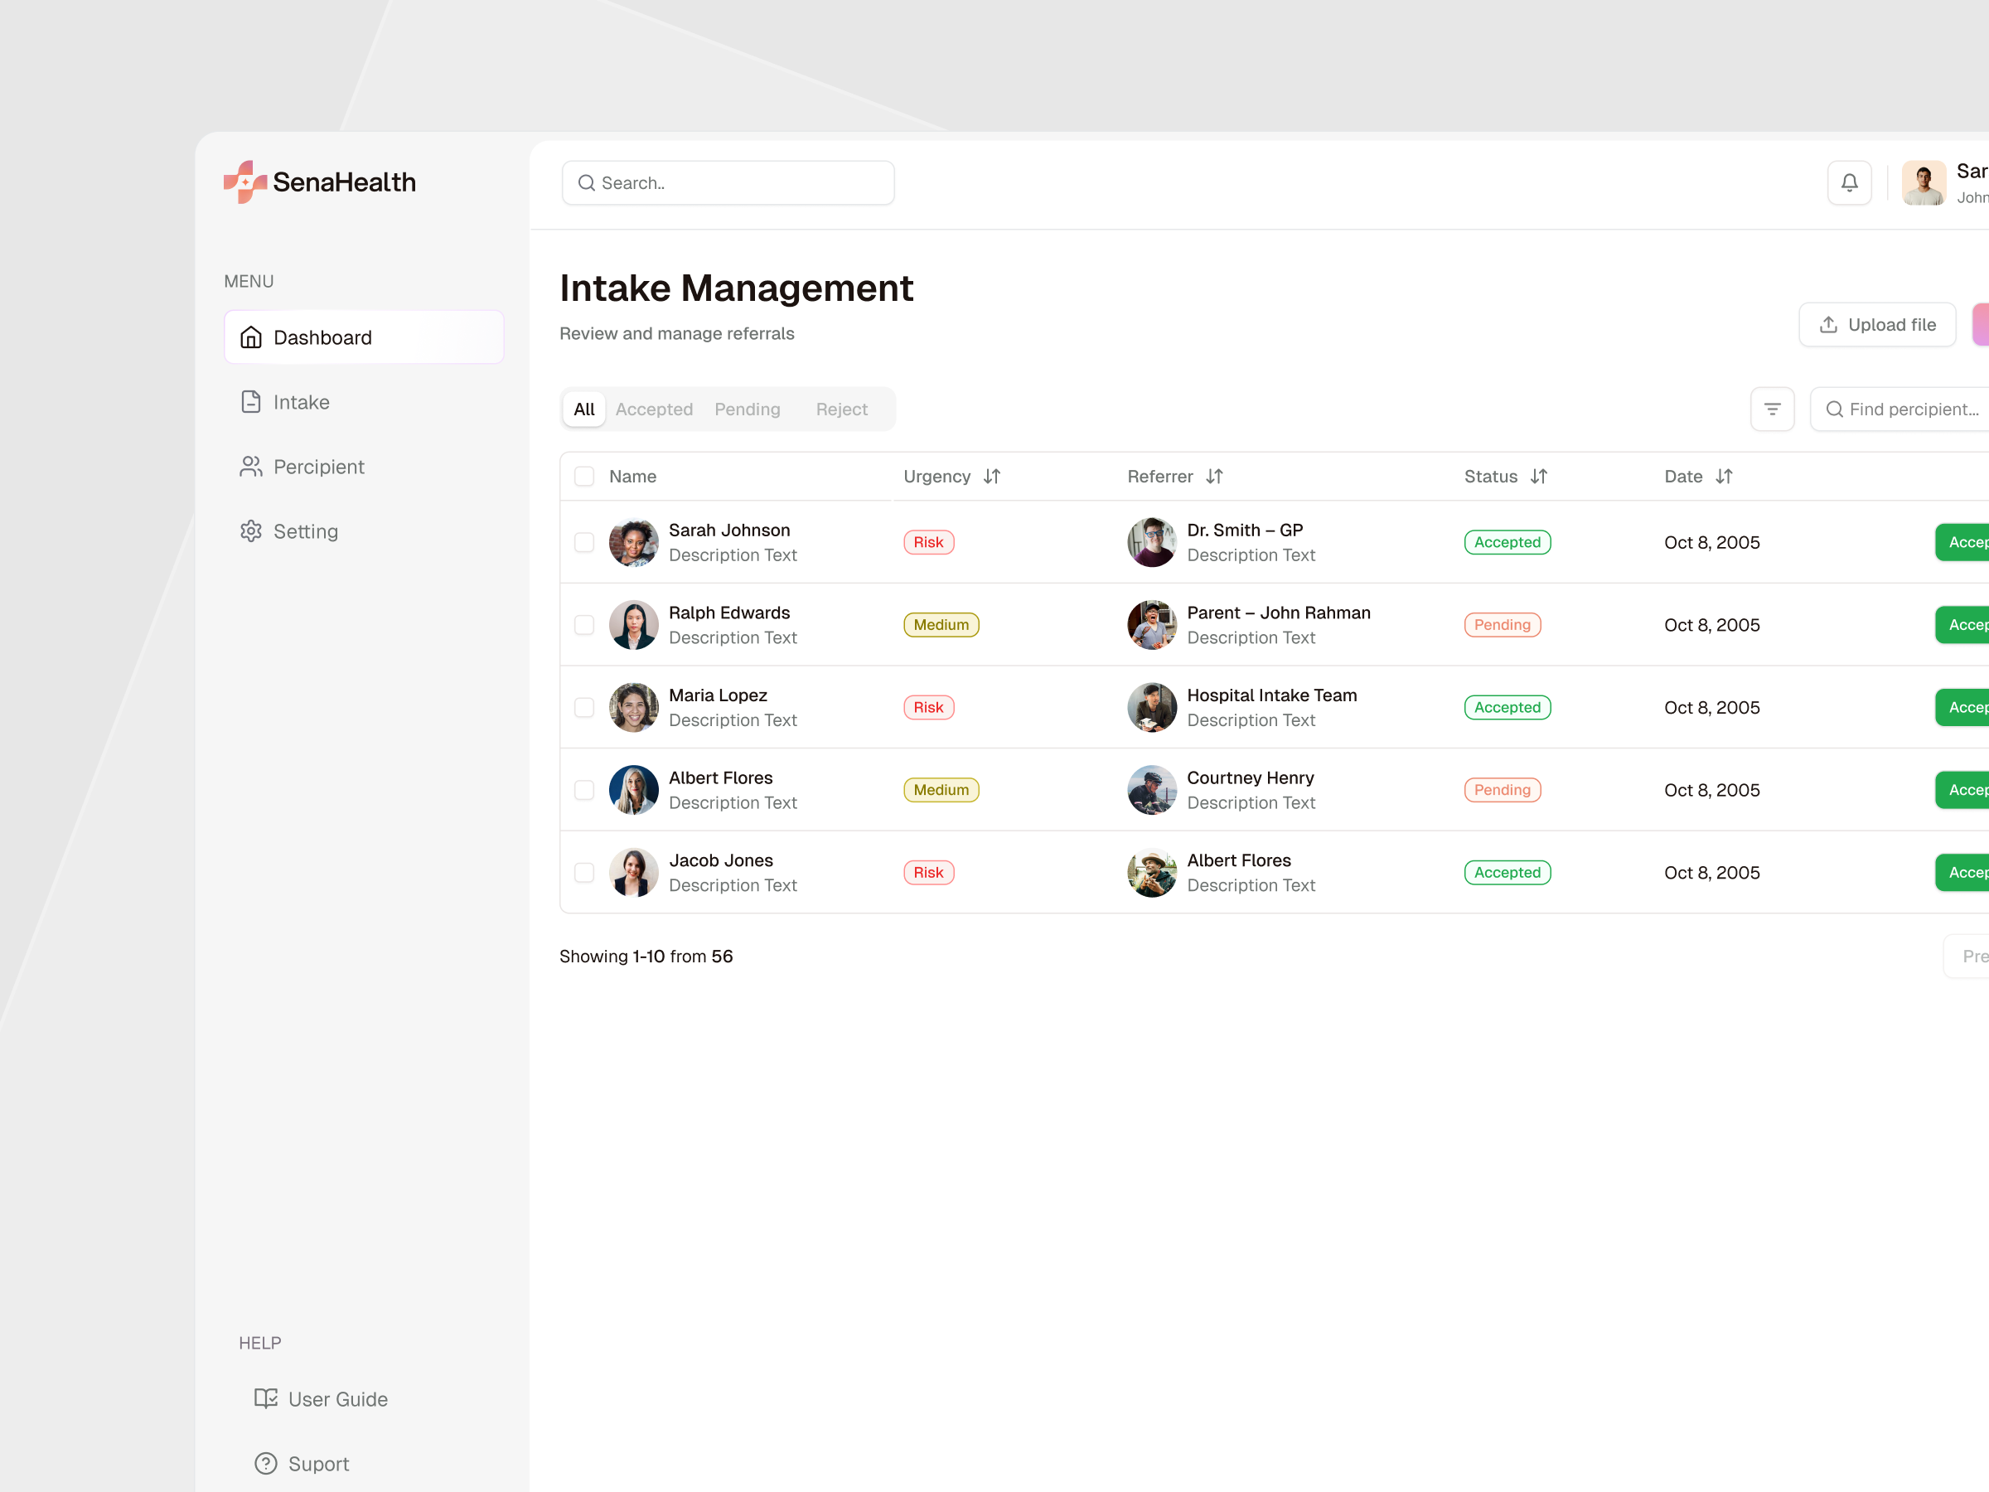Click the Upload file button

pos(1876,325)
